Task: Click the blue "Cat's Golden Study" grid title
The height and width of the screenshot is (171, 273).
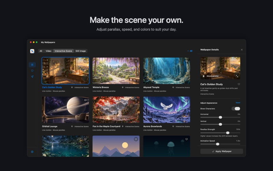Action: (52, 87)
